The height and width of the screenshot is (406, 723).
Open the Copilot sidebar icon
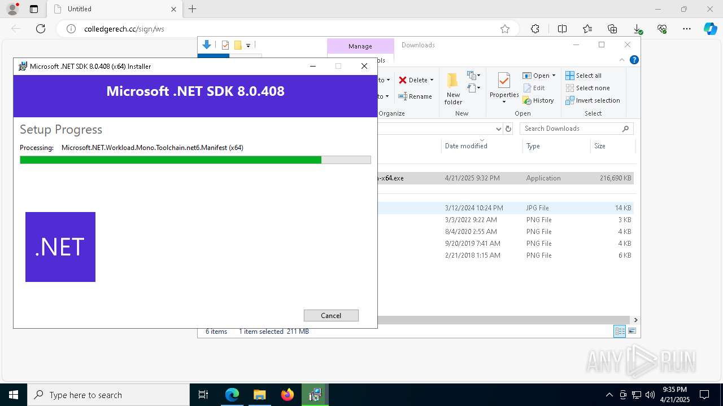coord(710,29)
